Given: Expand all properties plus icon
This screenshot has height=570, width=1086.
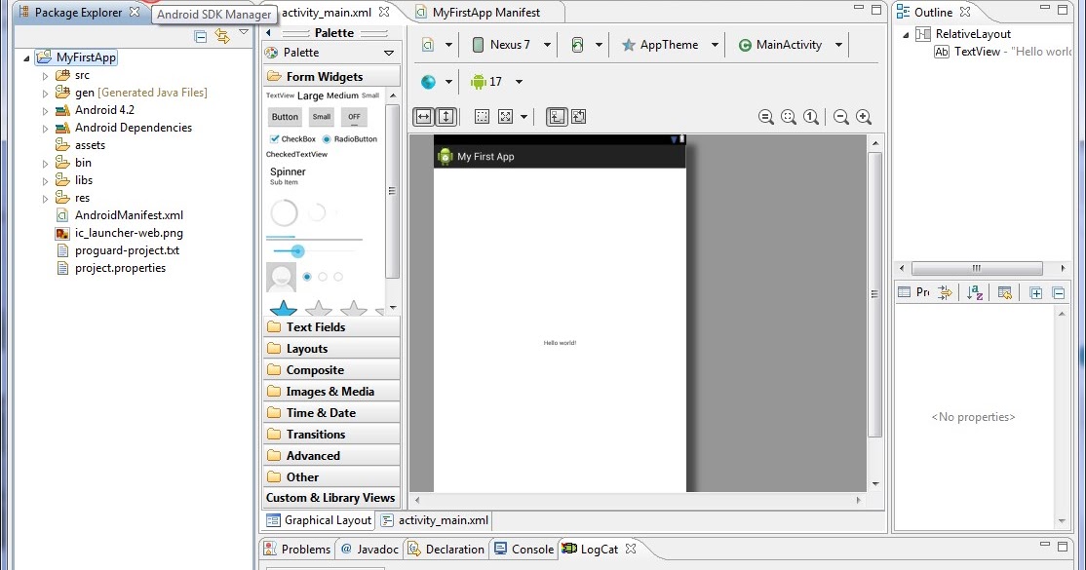Looking at the screenshot, I should tap(1036, 293).
